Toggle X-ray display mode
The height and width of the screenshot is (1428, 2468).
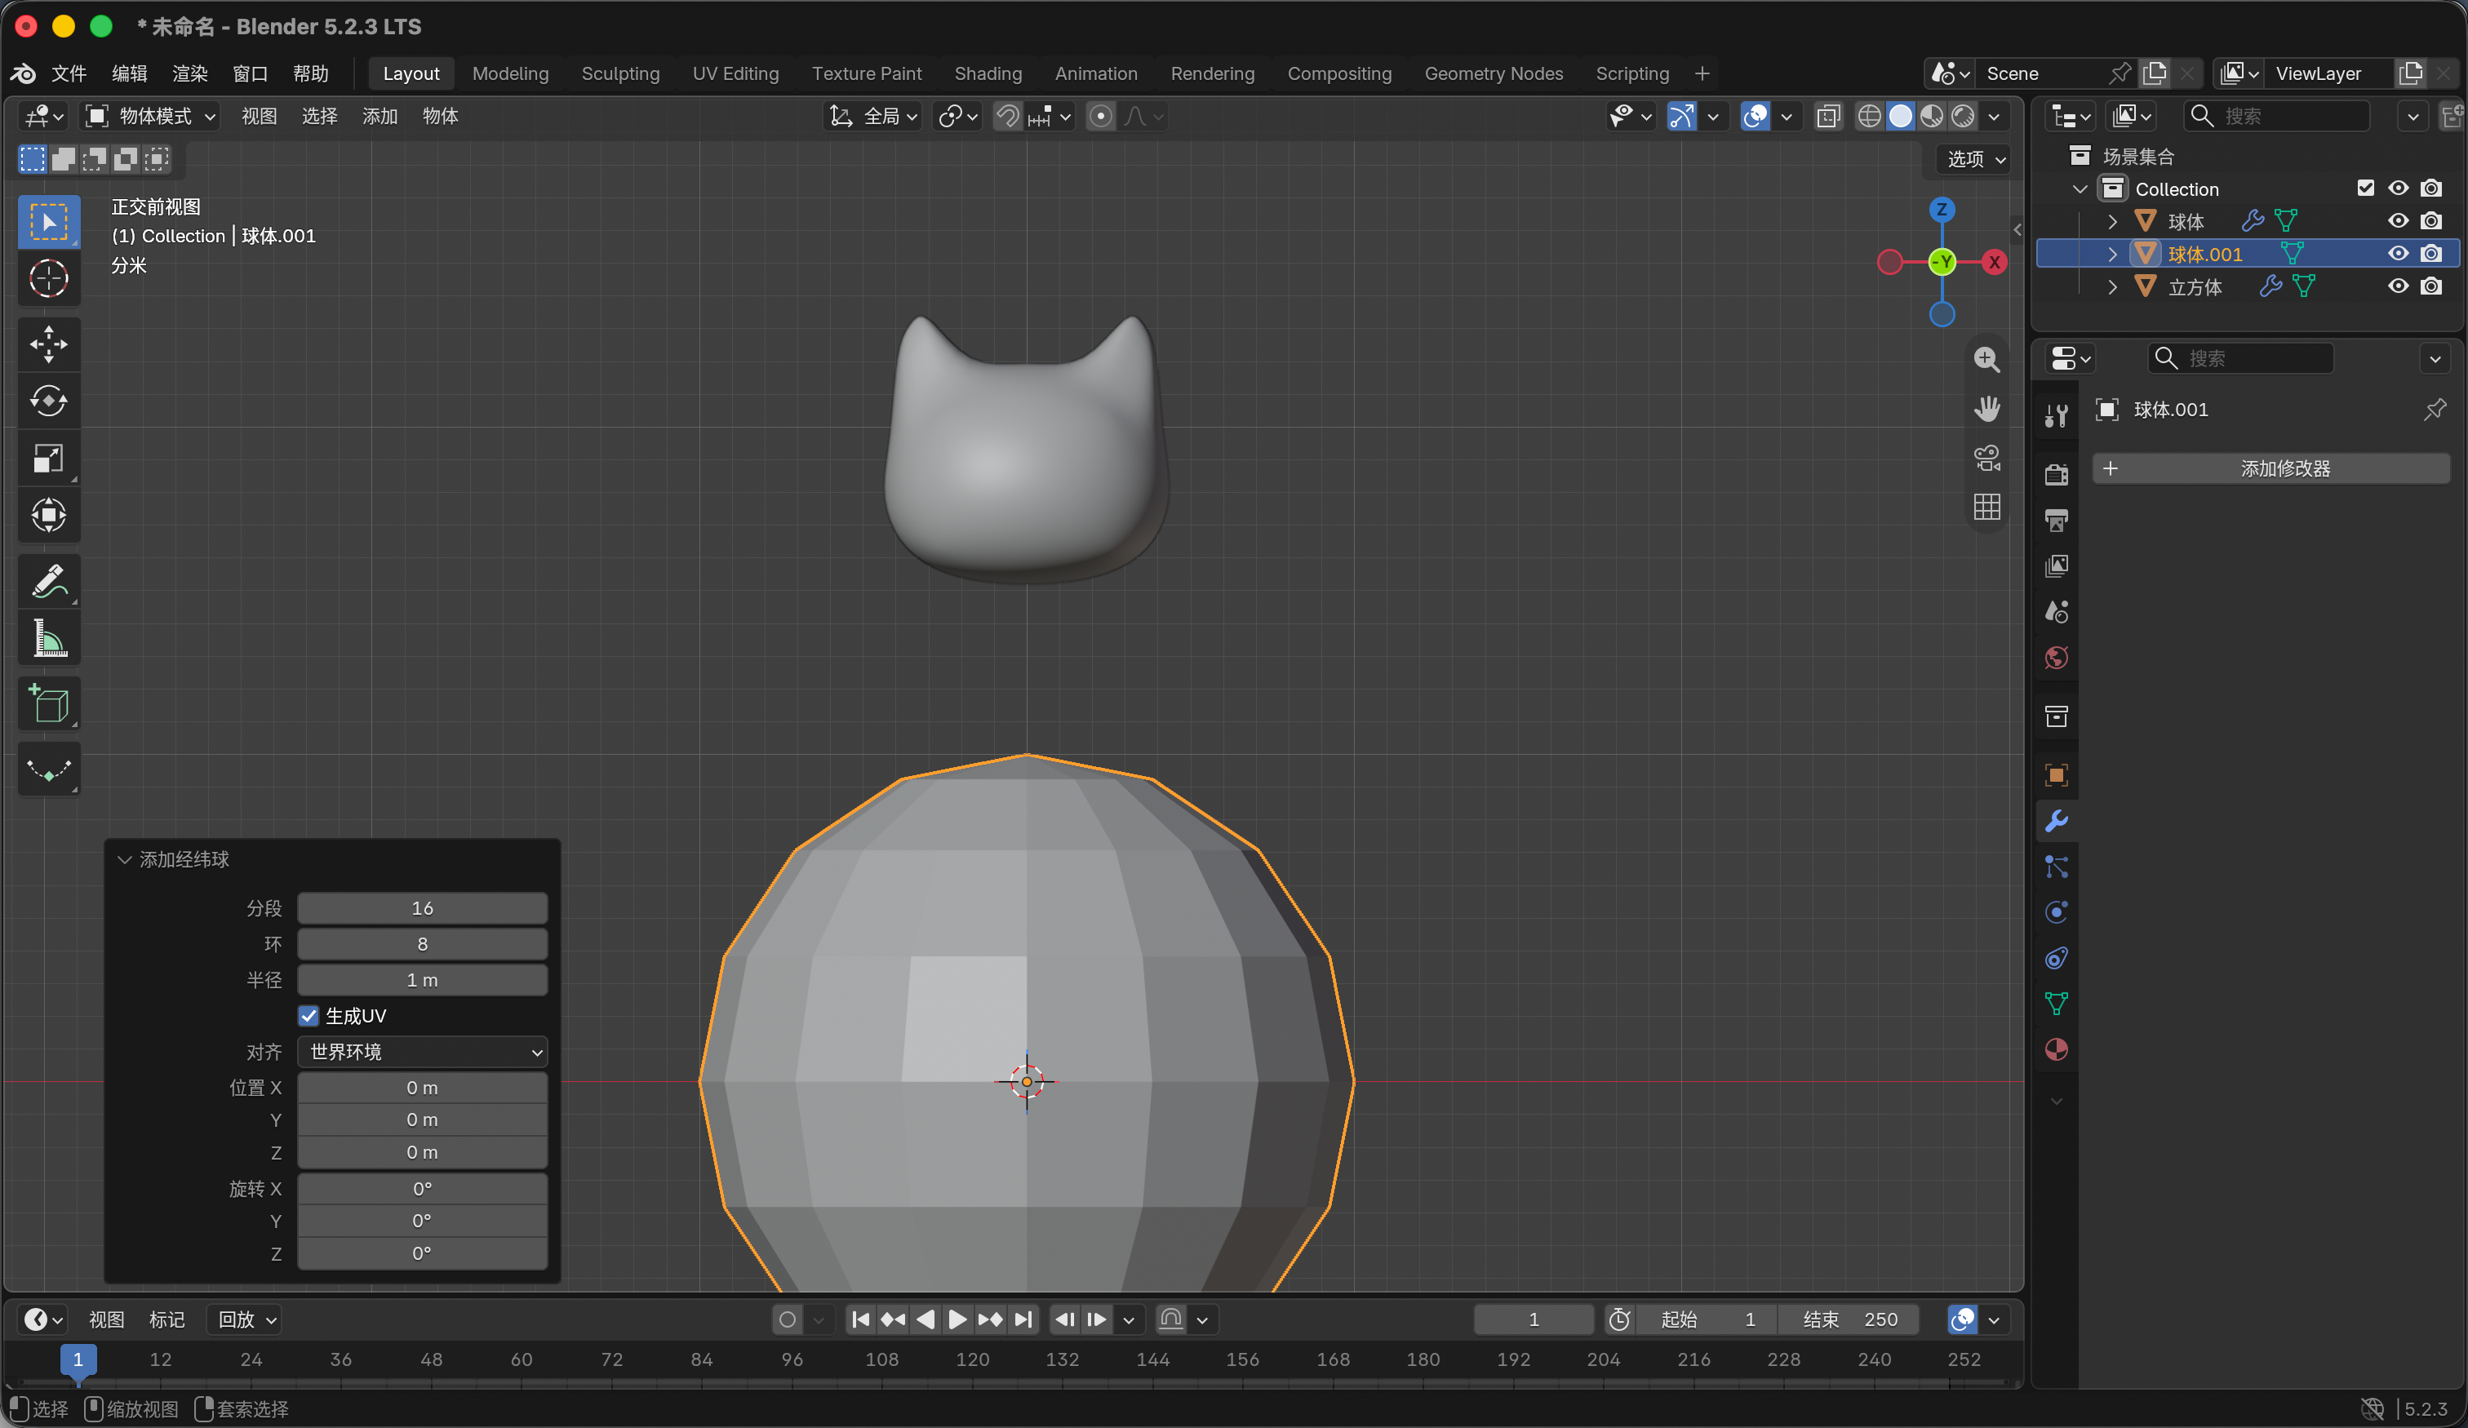click(1827, 117)
